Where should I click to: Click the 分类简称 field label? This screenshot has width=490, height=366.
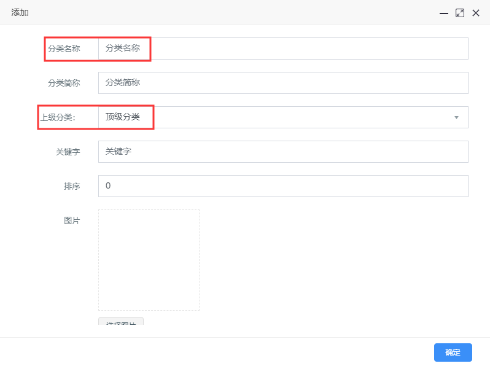(64, 83)
